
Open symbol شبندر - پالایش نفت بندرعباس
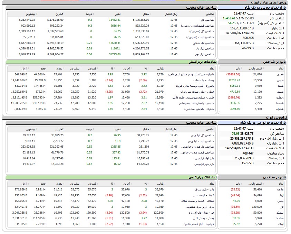click(x=196, y=103)
